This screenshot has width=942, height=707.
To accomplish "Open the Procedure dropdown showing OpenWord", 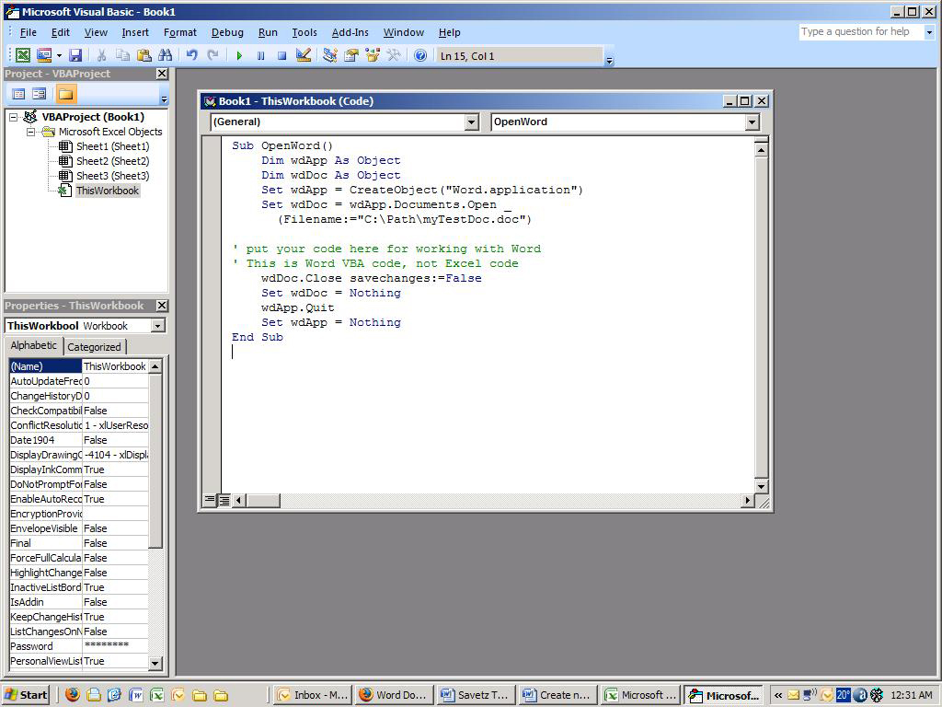I will (x=752, y=122).
